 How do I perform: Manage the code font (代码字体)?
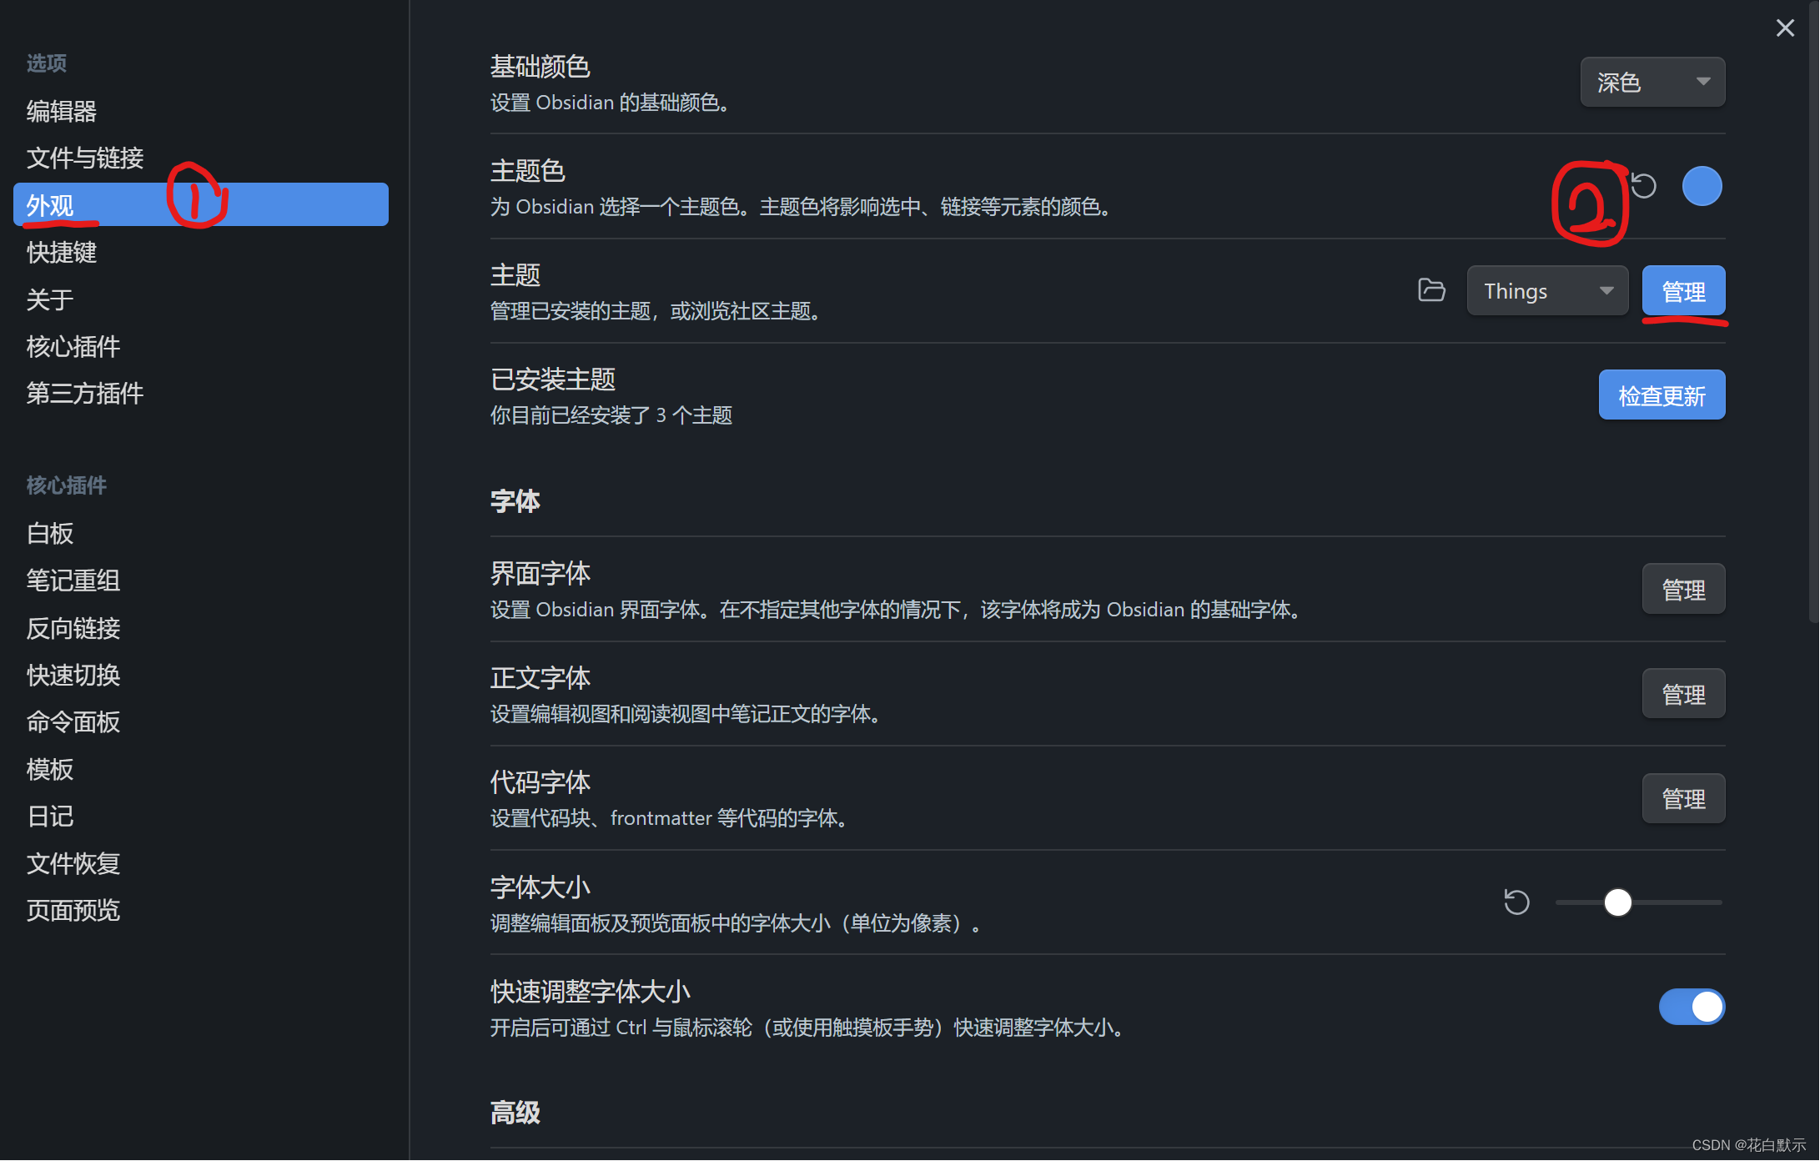tap(1682, 798)
